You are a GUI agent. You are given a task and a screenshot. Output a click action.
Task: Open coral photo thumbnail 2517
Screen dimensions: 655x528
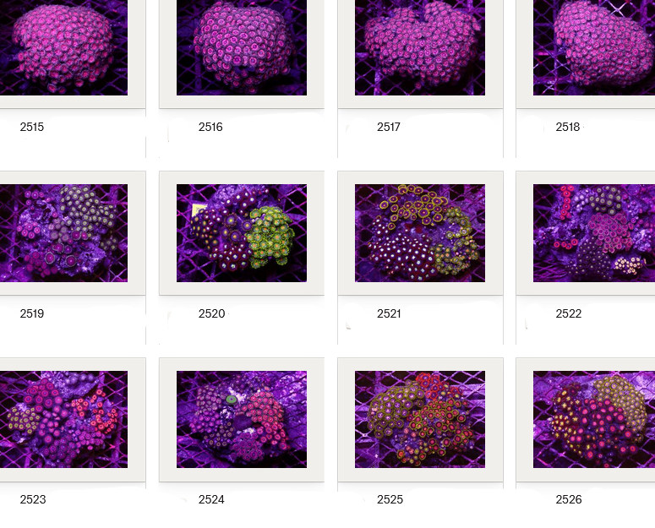(x=420, y=47)
